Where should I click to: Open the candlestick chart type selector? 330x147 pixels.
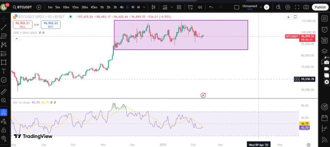coord(154,7)
